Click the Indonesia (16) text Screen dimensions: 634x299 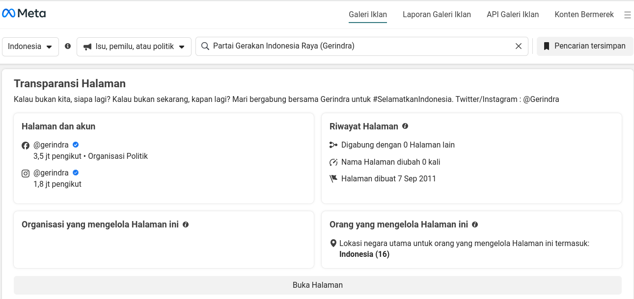click(x=364, y=254)
